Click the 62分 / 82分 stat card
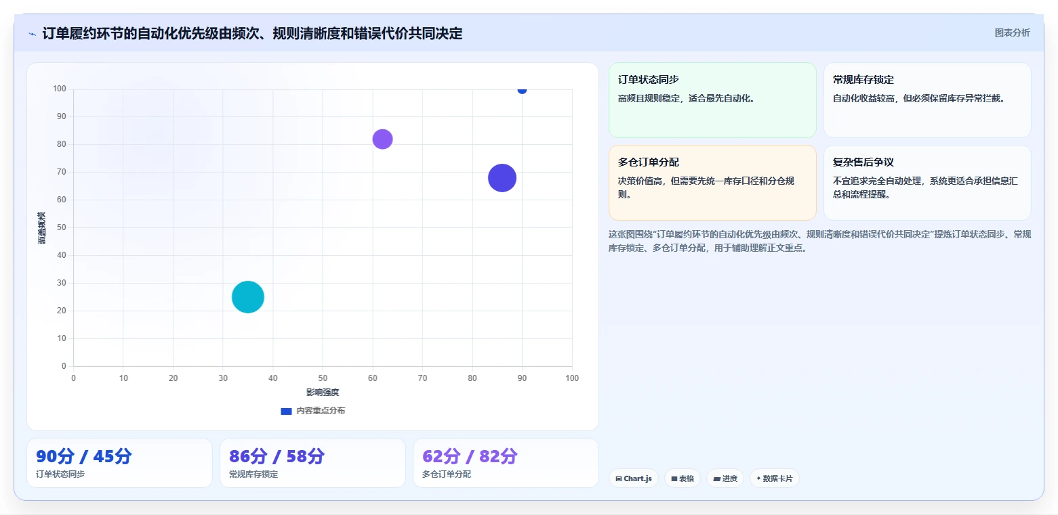The width and height of the screenshot is (1058, 515). [506, 463]
